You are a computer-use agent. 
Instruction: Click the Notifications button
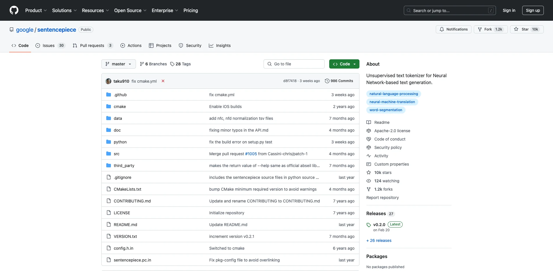pyautogui.click(x=454, y=29)
